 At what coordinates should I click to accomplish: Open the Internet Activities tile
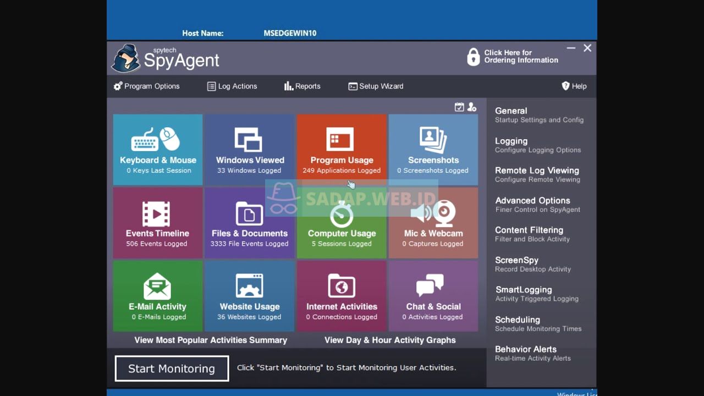(342, 296)
